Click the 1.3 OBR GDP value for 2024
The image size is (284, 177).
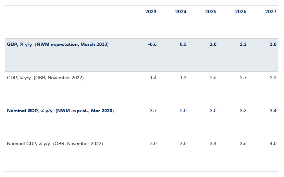pos(183,78)
